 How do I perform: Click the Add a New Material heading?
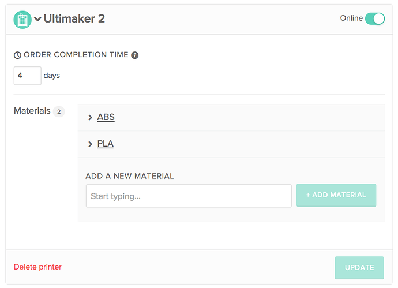(x=130, y=176)
